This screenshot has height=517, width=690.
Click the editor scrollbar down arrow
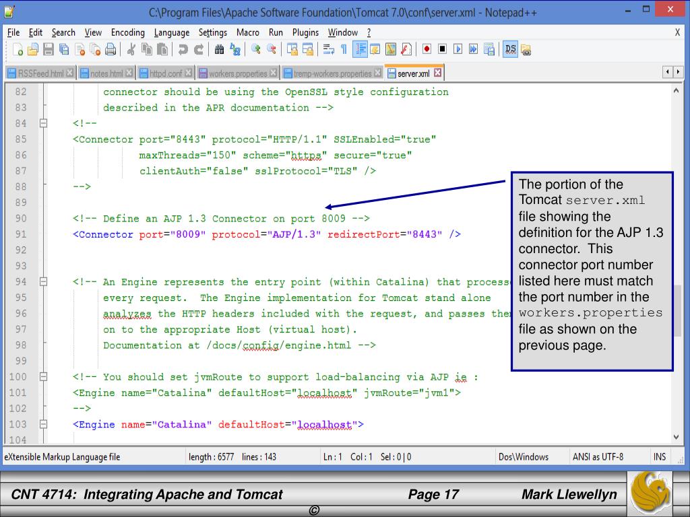coord(677,437)
